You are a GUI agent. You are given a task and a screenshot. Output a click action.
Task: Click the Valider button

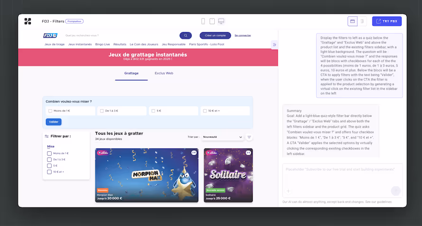pos(54,122)
